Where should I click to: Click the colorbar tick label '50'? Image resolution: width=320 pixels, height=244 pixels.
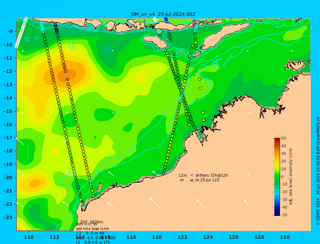click(x=284, y=138)
